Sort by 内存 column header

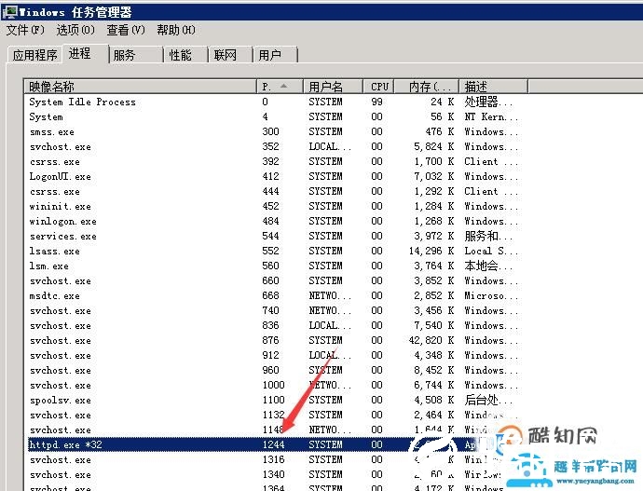[x=427, y=87]
